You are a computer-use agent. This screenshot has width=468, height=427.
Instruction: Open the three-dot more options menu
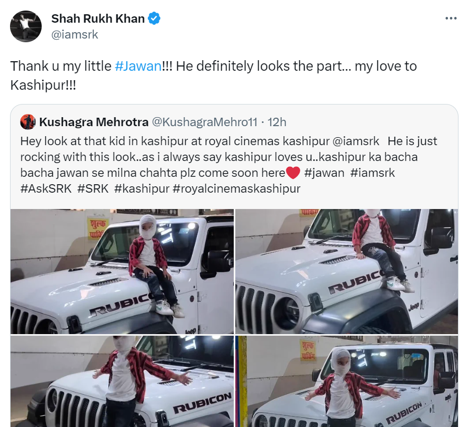[x=451, y=18]
